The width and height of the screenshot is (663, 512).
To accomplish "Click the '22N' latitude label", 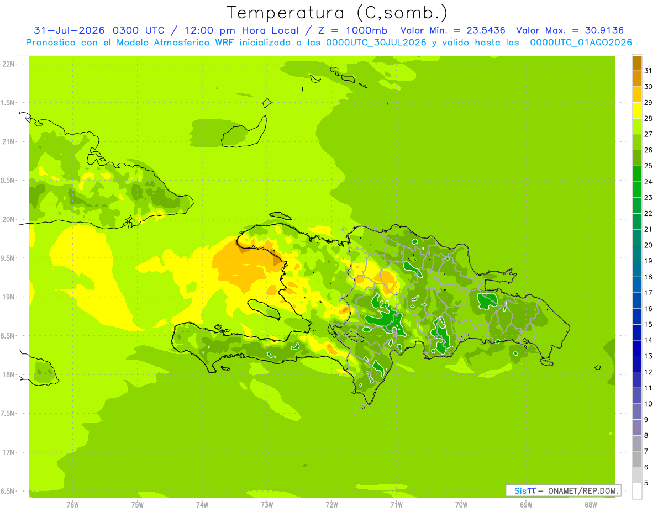I will coord(9,64).
